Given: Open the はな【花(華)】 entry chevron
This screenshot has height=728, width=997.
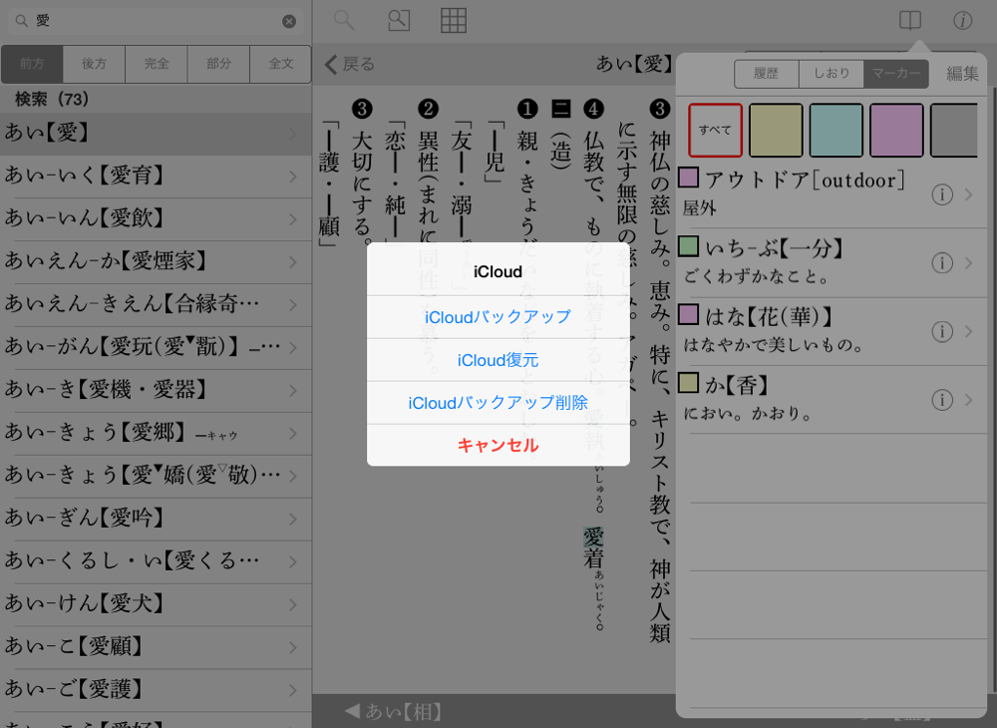Looking at the screenshot, I should click(x=969, y=331).
